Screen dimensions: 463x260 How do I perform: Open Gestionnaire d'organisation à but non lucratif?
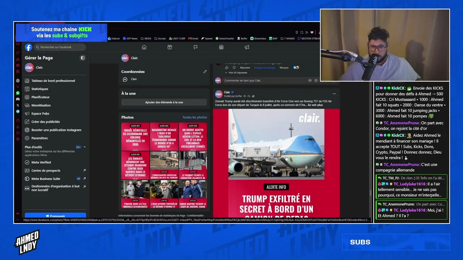55,188
